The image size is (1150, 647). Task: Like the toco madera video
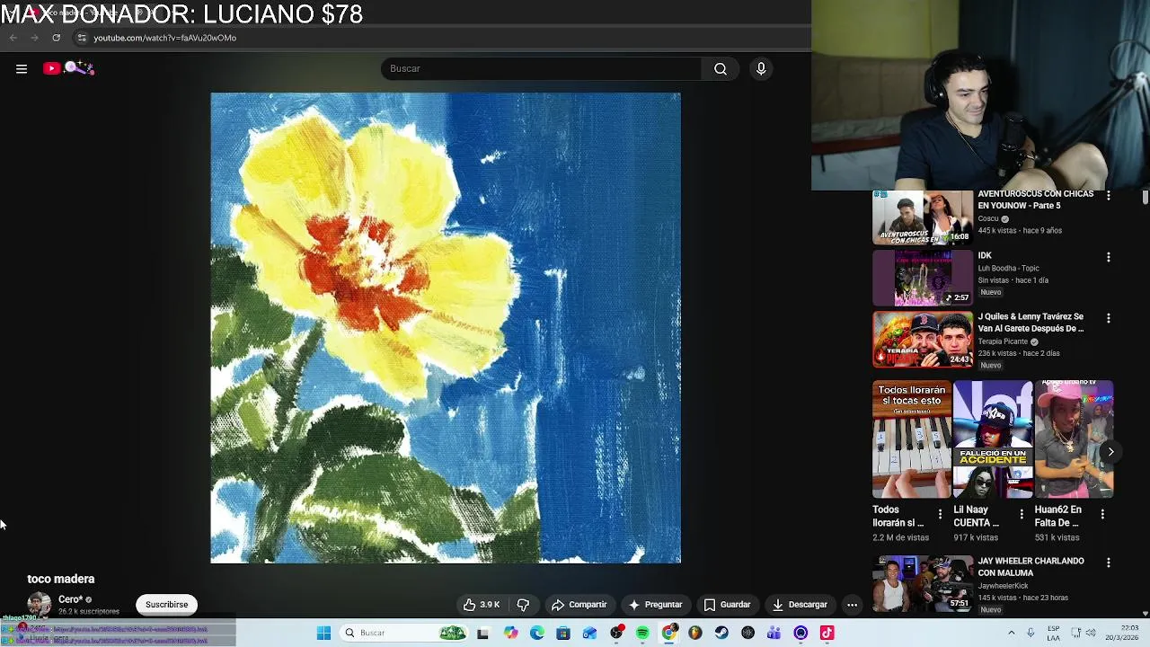(x=482, y=605)
